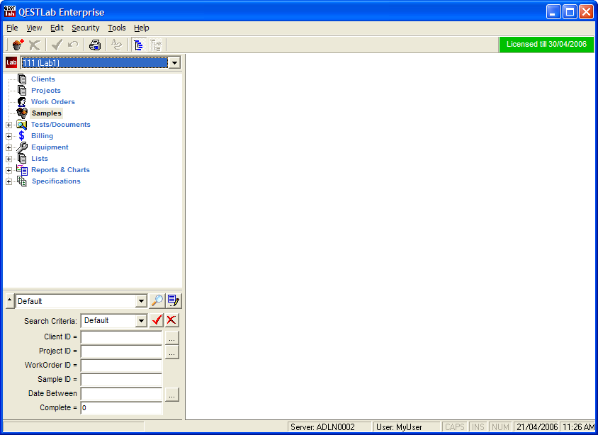Open Clients node in the tree
The width and height of the screenshot is (598, 435).
tap(43, 79)
